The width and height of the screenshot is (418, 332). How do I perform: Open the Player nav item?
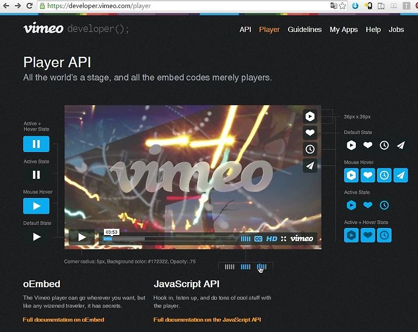coord(269,29)
